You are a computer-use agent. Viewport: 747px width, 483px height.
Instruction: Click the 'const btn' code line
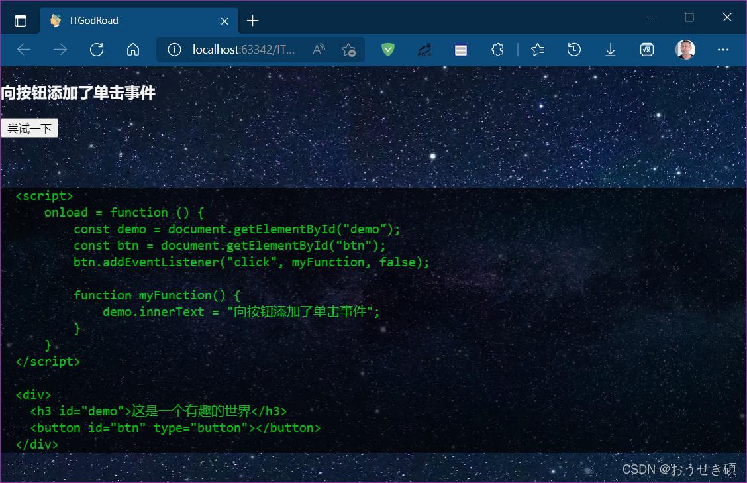pyautogui.click(x=230, y=246)
